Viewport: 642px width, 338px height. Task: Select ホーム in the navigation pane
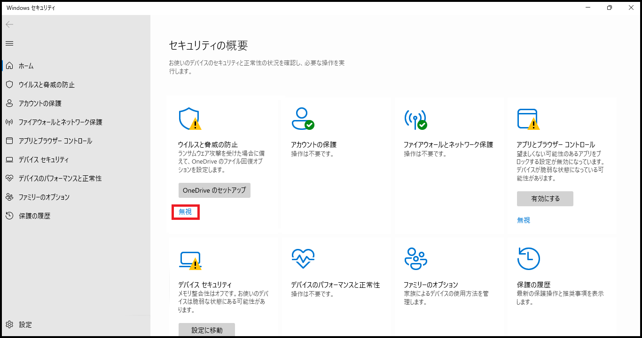click(x=26, y=66)
